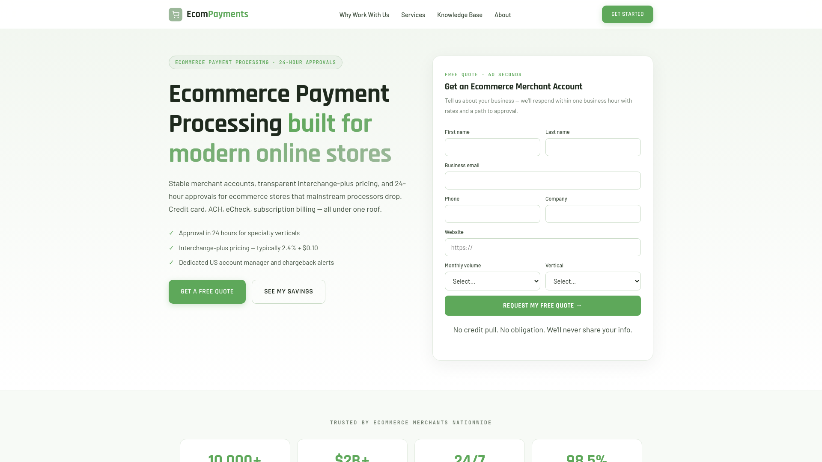The image size is (822, 462).
Task: Click checkmark beside Dedicated US account manager
Action: (171, 263)
